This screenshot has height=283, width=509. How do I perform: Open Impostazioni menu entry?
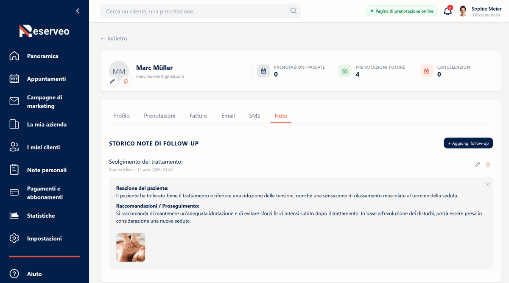point(45,238)
